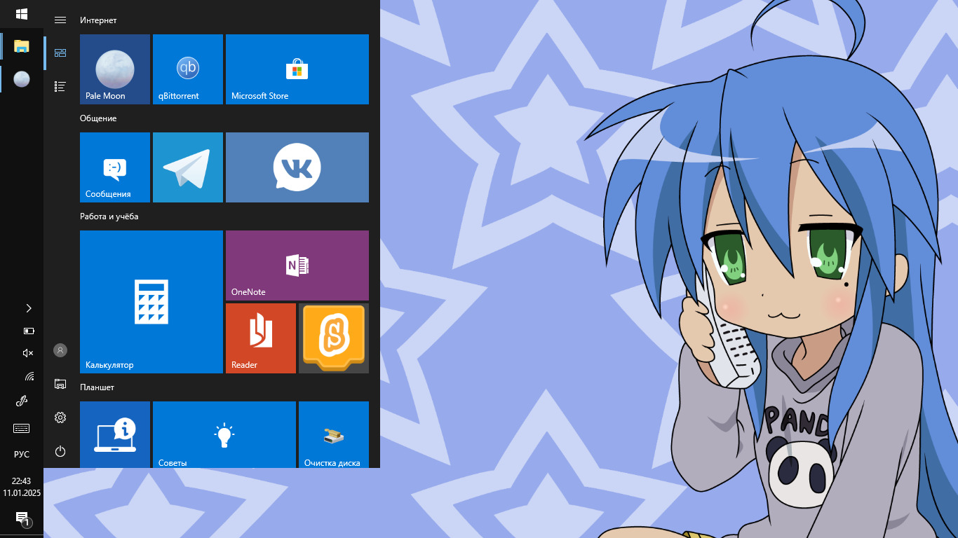Open the Power options button

[60, 451]
